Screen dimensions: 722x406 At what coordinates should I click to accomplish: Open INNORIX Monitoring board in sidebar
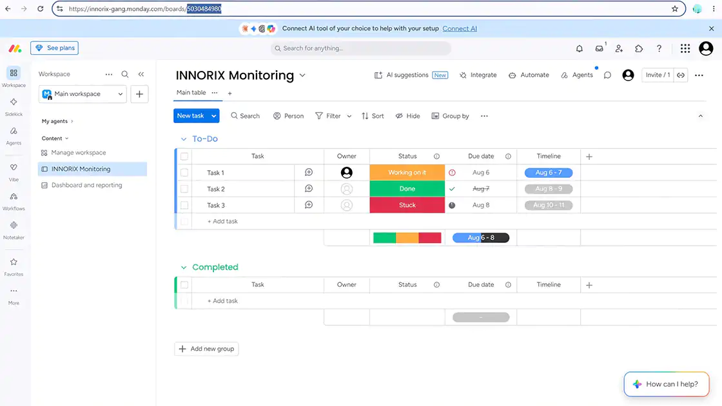click(x=92, y=169)
